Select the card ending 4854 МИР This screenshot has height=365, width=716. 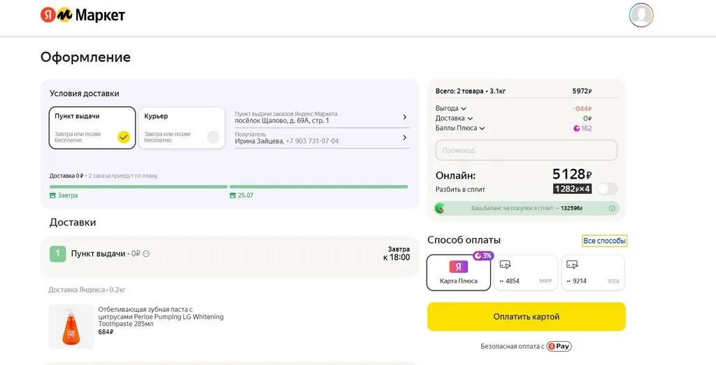[526, 272]
